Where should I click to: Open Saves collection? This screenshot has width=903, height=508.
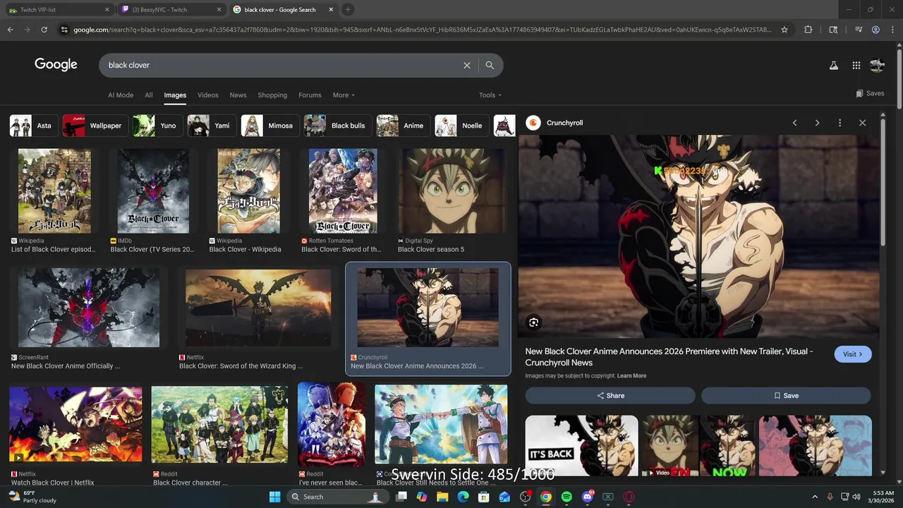click(870, 93)
